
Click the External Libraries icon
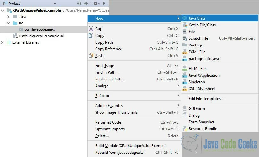[x=9, y=42]
